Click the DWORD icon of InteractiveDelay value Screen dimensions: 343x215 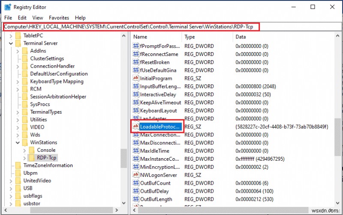point(136,94)
